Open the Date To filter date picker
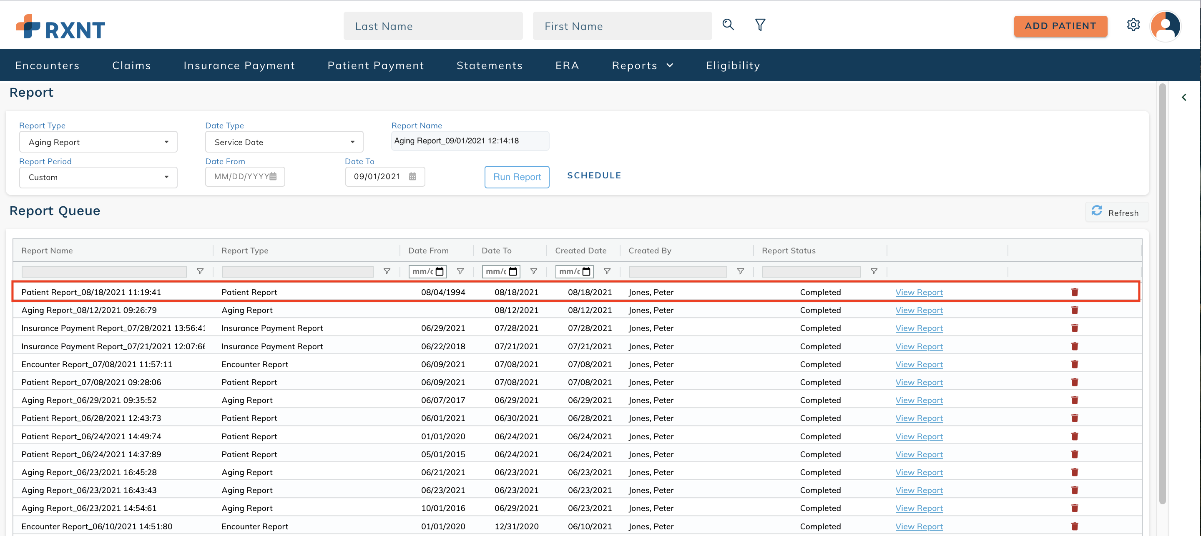Screen dimensions: 1201x536 (x=513, y=271)
